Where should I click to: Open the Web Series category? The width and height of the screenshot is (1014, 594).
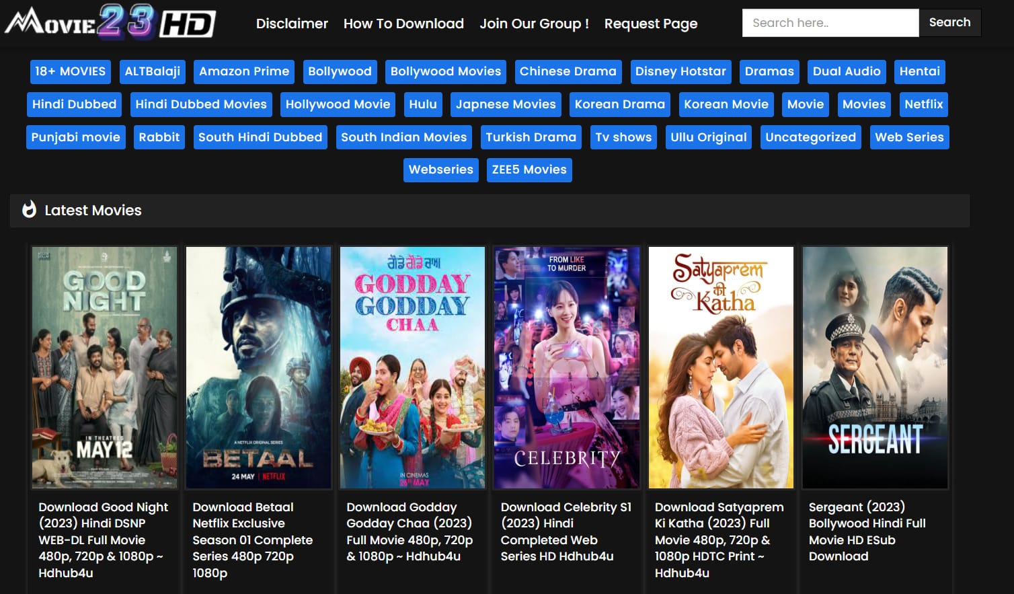(909, 137)
